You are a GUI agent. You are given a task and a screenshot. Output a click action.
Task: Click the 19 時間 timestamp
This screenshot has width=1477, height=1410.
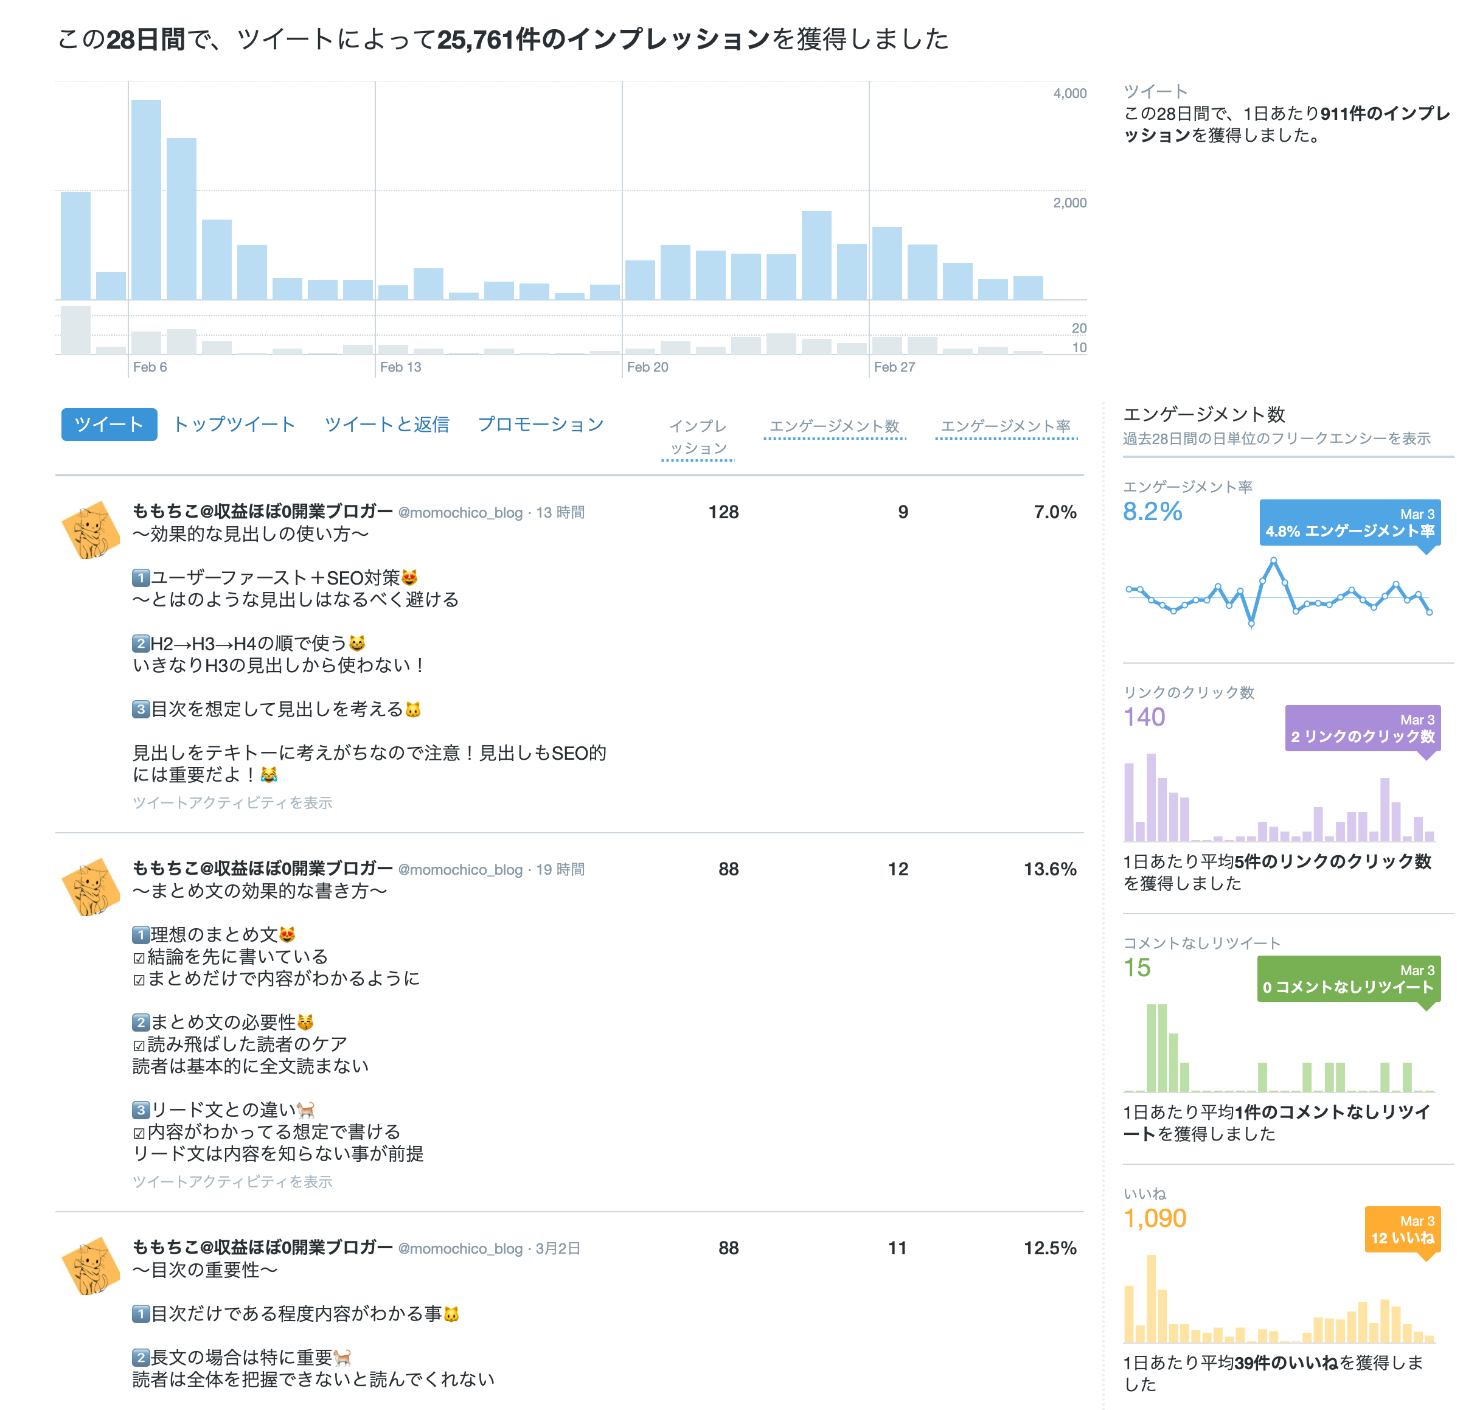560,870
